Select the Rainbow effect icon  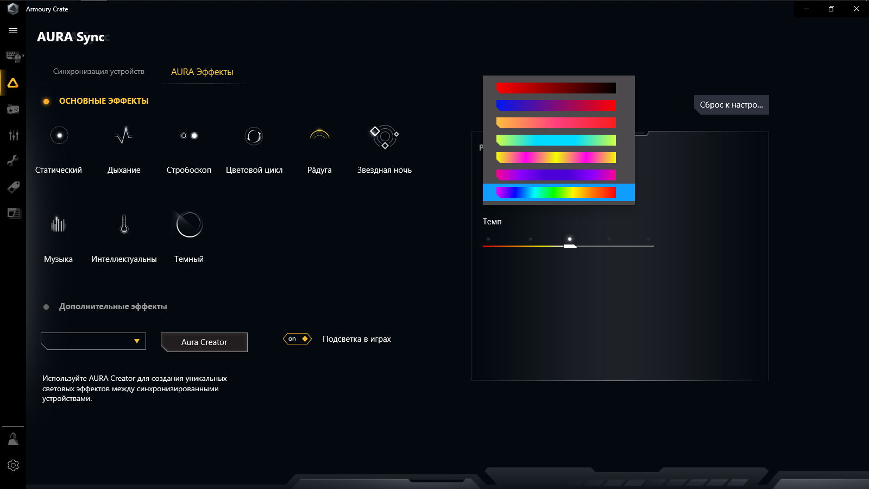(x=319, y=134)
